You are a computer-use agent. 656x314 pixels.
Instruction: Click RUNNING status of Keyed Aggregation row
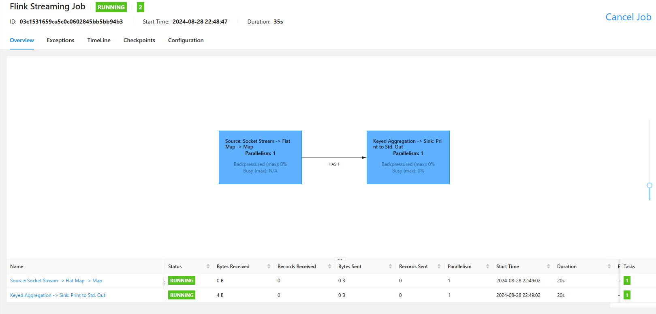(x=182, y=295)
